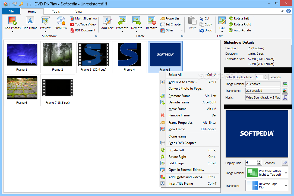Adjust Default Display Time spinner
The image size is (294, 196).
(x=265, y=77)
